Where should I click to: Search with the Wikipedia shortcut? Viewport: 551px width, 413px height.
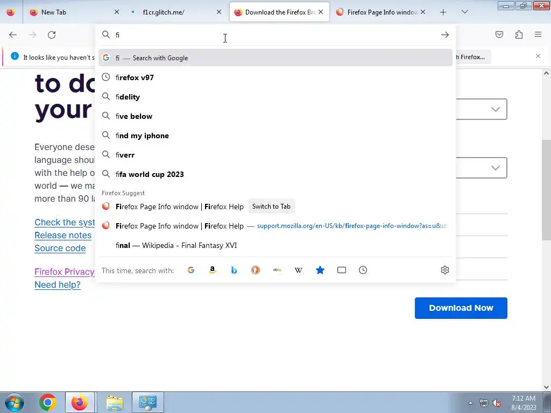coord(299,270)
